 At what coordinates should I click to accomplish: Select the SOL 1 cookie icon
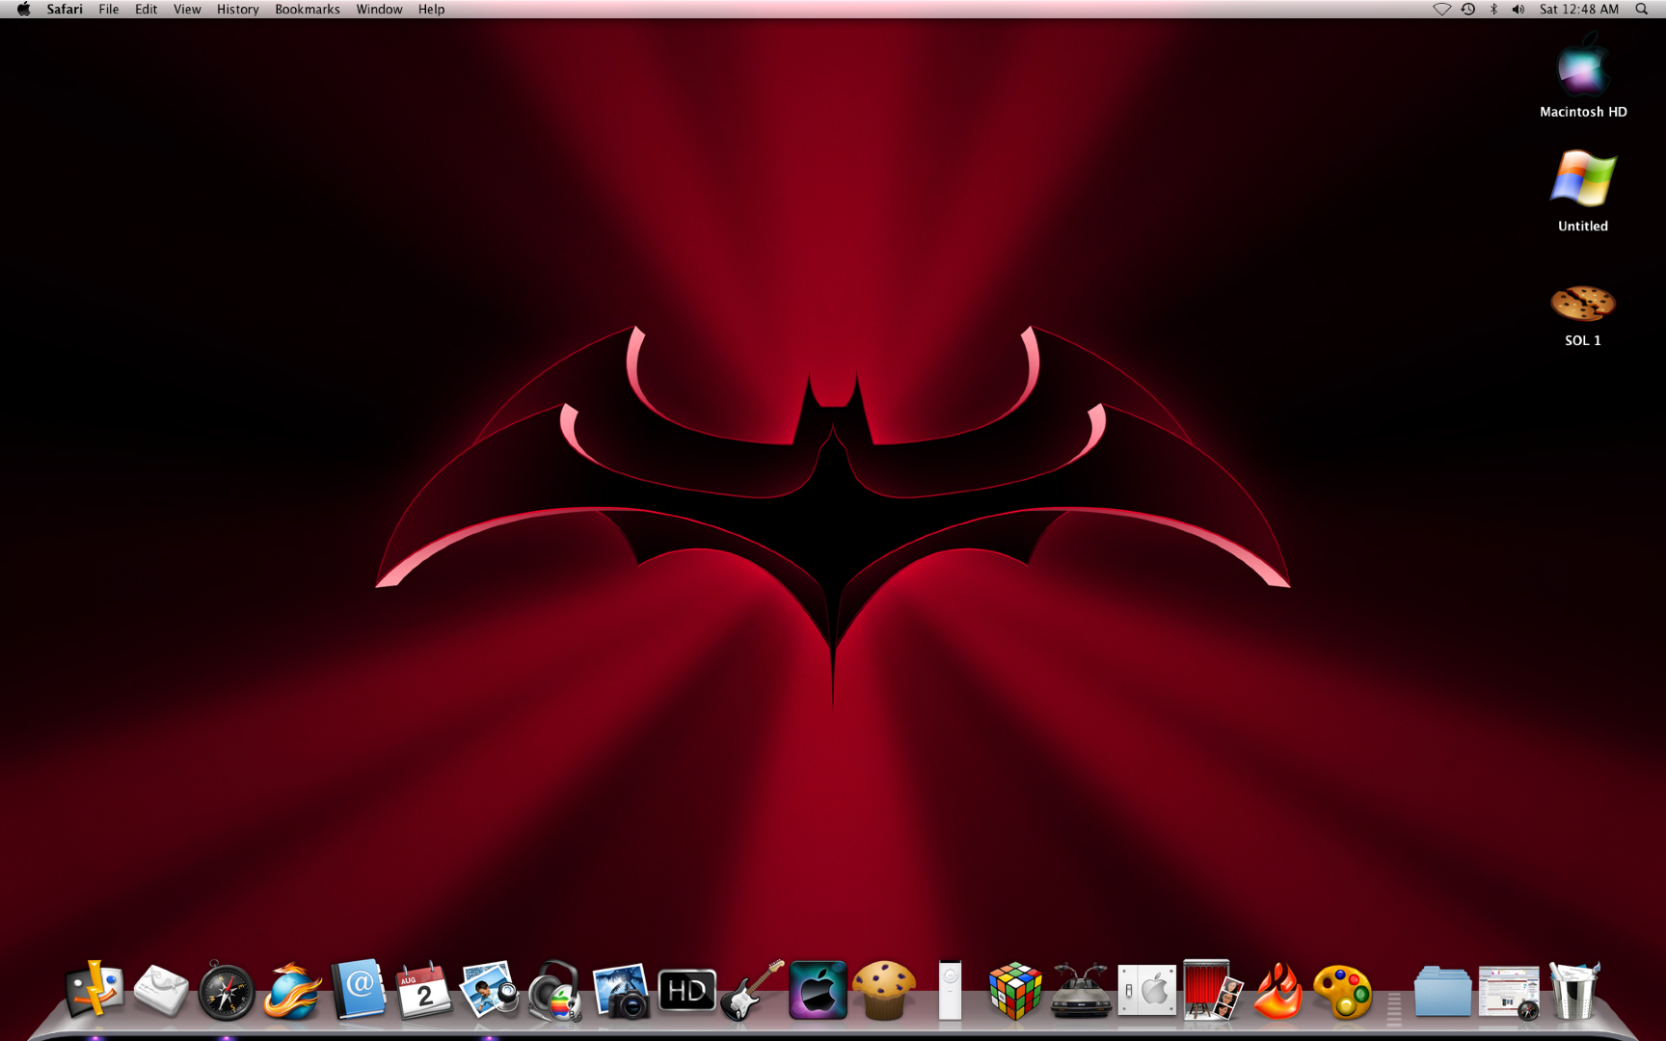point(1583,315)
